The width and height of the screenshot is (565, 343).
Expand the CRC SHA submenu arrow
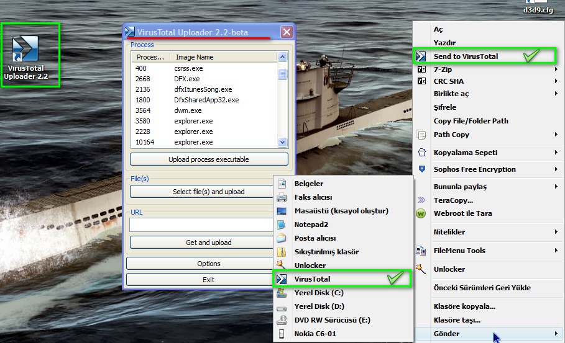pos(556,81)
